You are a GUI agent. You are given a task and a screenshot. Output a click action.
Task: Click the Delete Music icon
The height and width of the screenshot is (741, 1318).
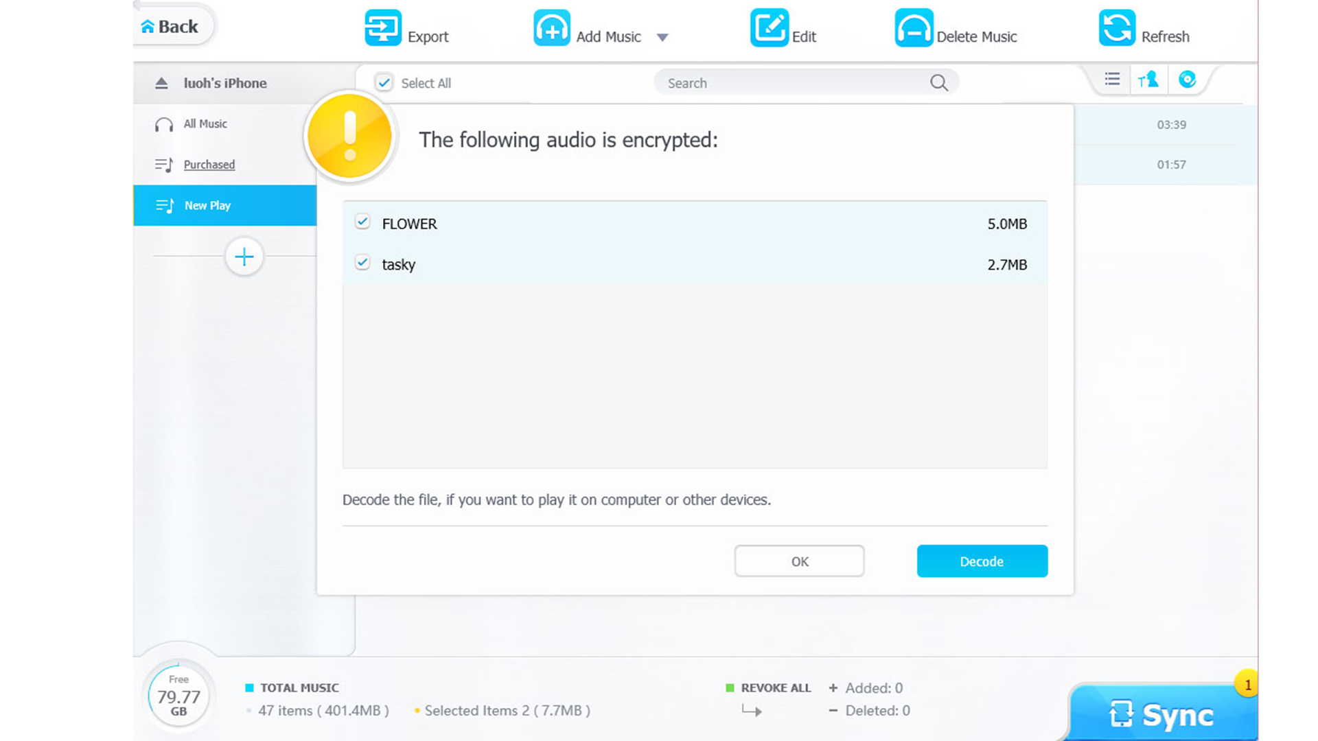point(914,27)
